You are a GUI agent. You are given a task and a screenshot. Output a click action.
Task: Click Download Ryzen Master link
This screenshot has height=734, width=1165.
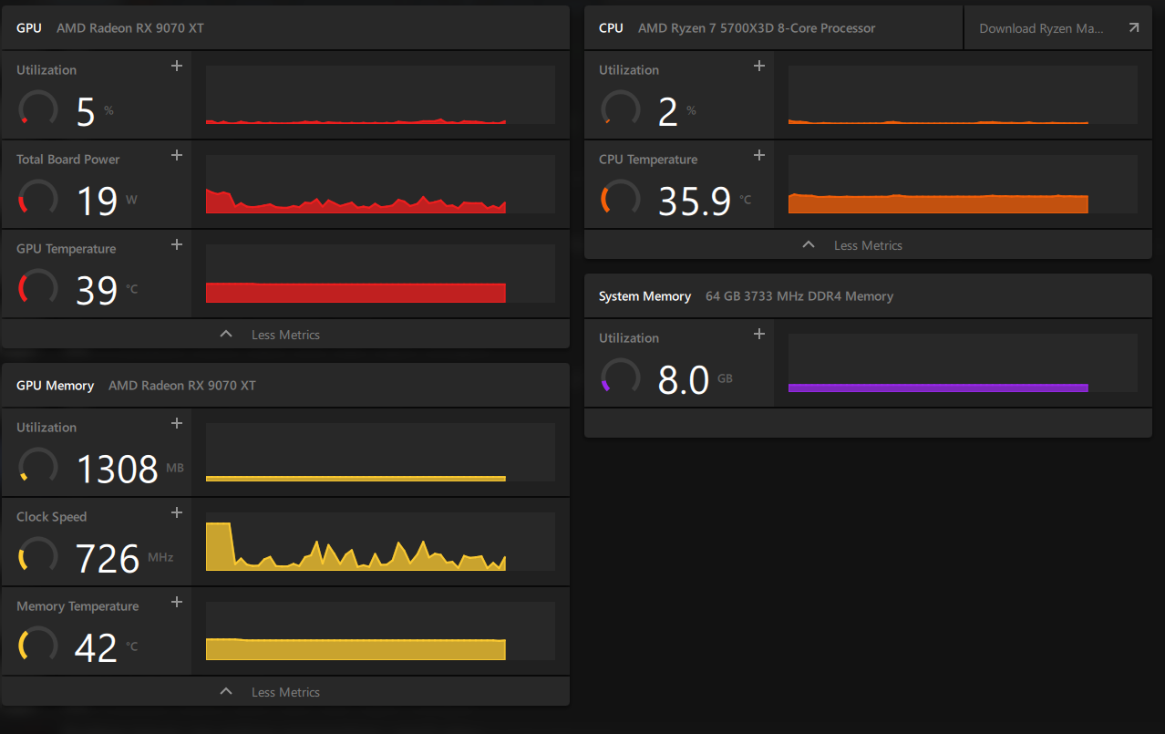click(x=1041, y=28)
